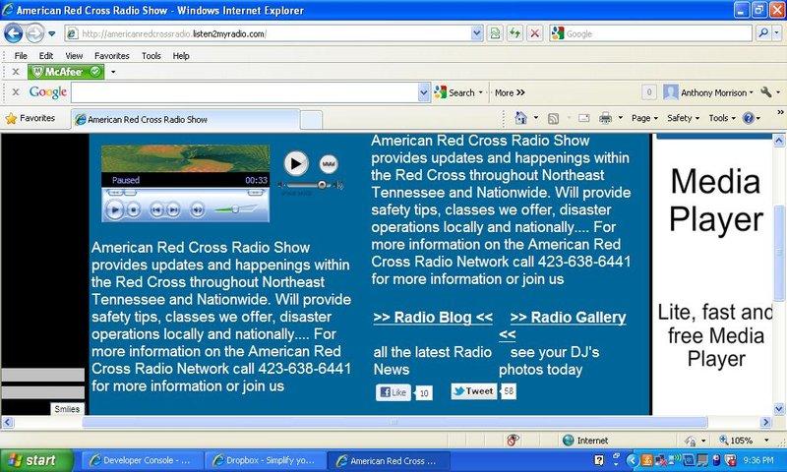Click next track on media player
Viewport: 787px width, 472px height.
173,209
